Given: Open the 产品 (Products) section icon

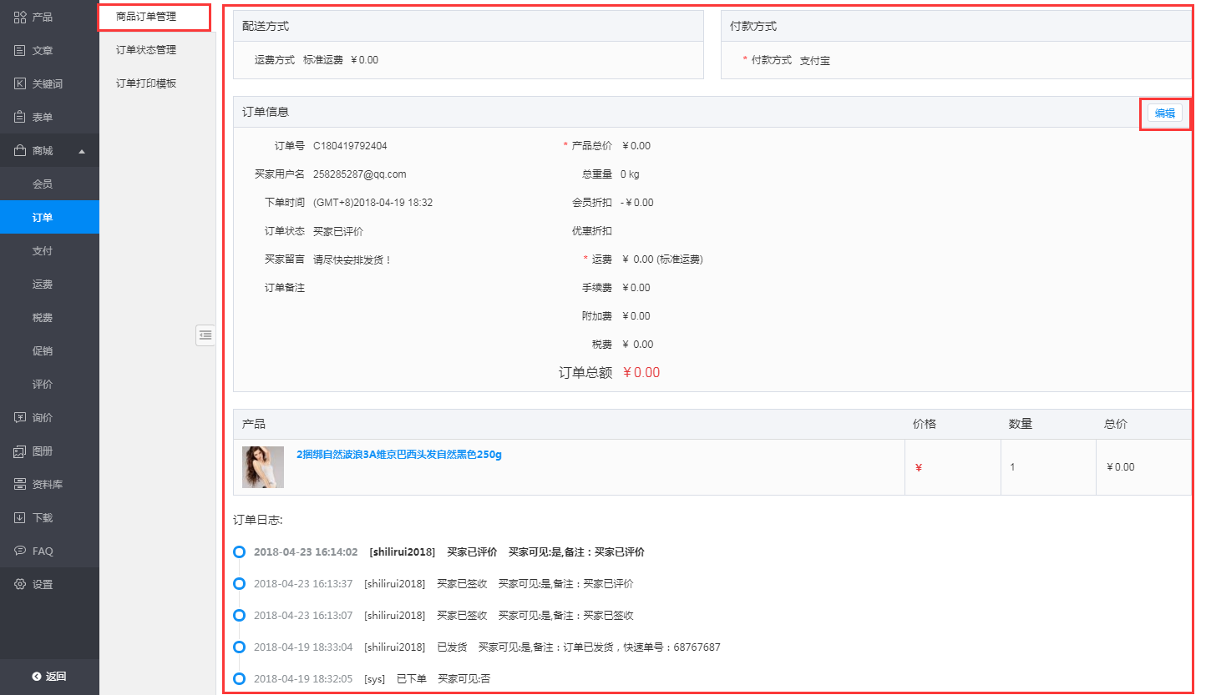Looking at the screenshot, I should pyautogui.click(x=20, y=17).
